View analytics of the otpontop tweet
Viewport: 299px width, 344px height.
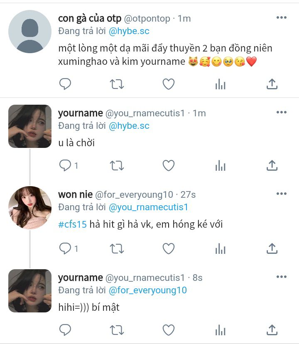point(220,84)
